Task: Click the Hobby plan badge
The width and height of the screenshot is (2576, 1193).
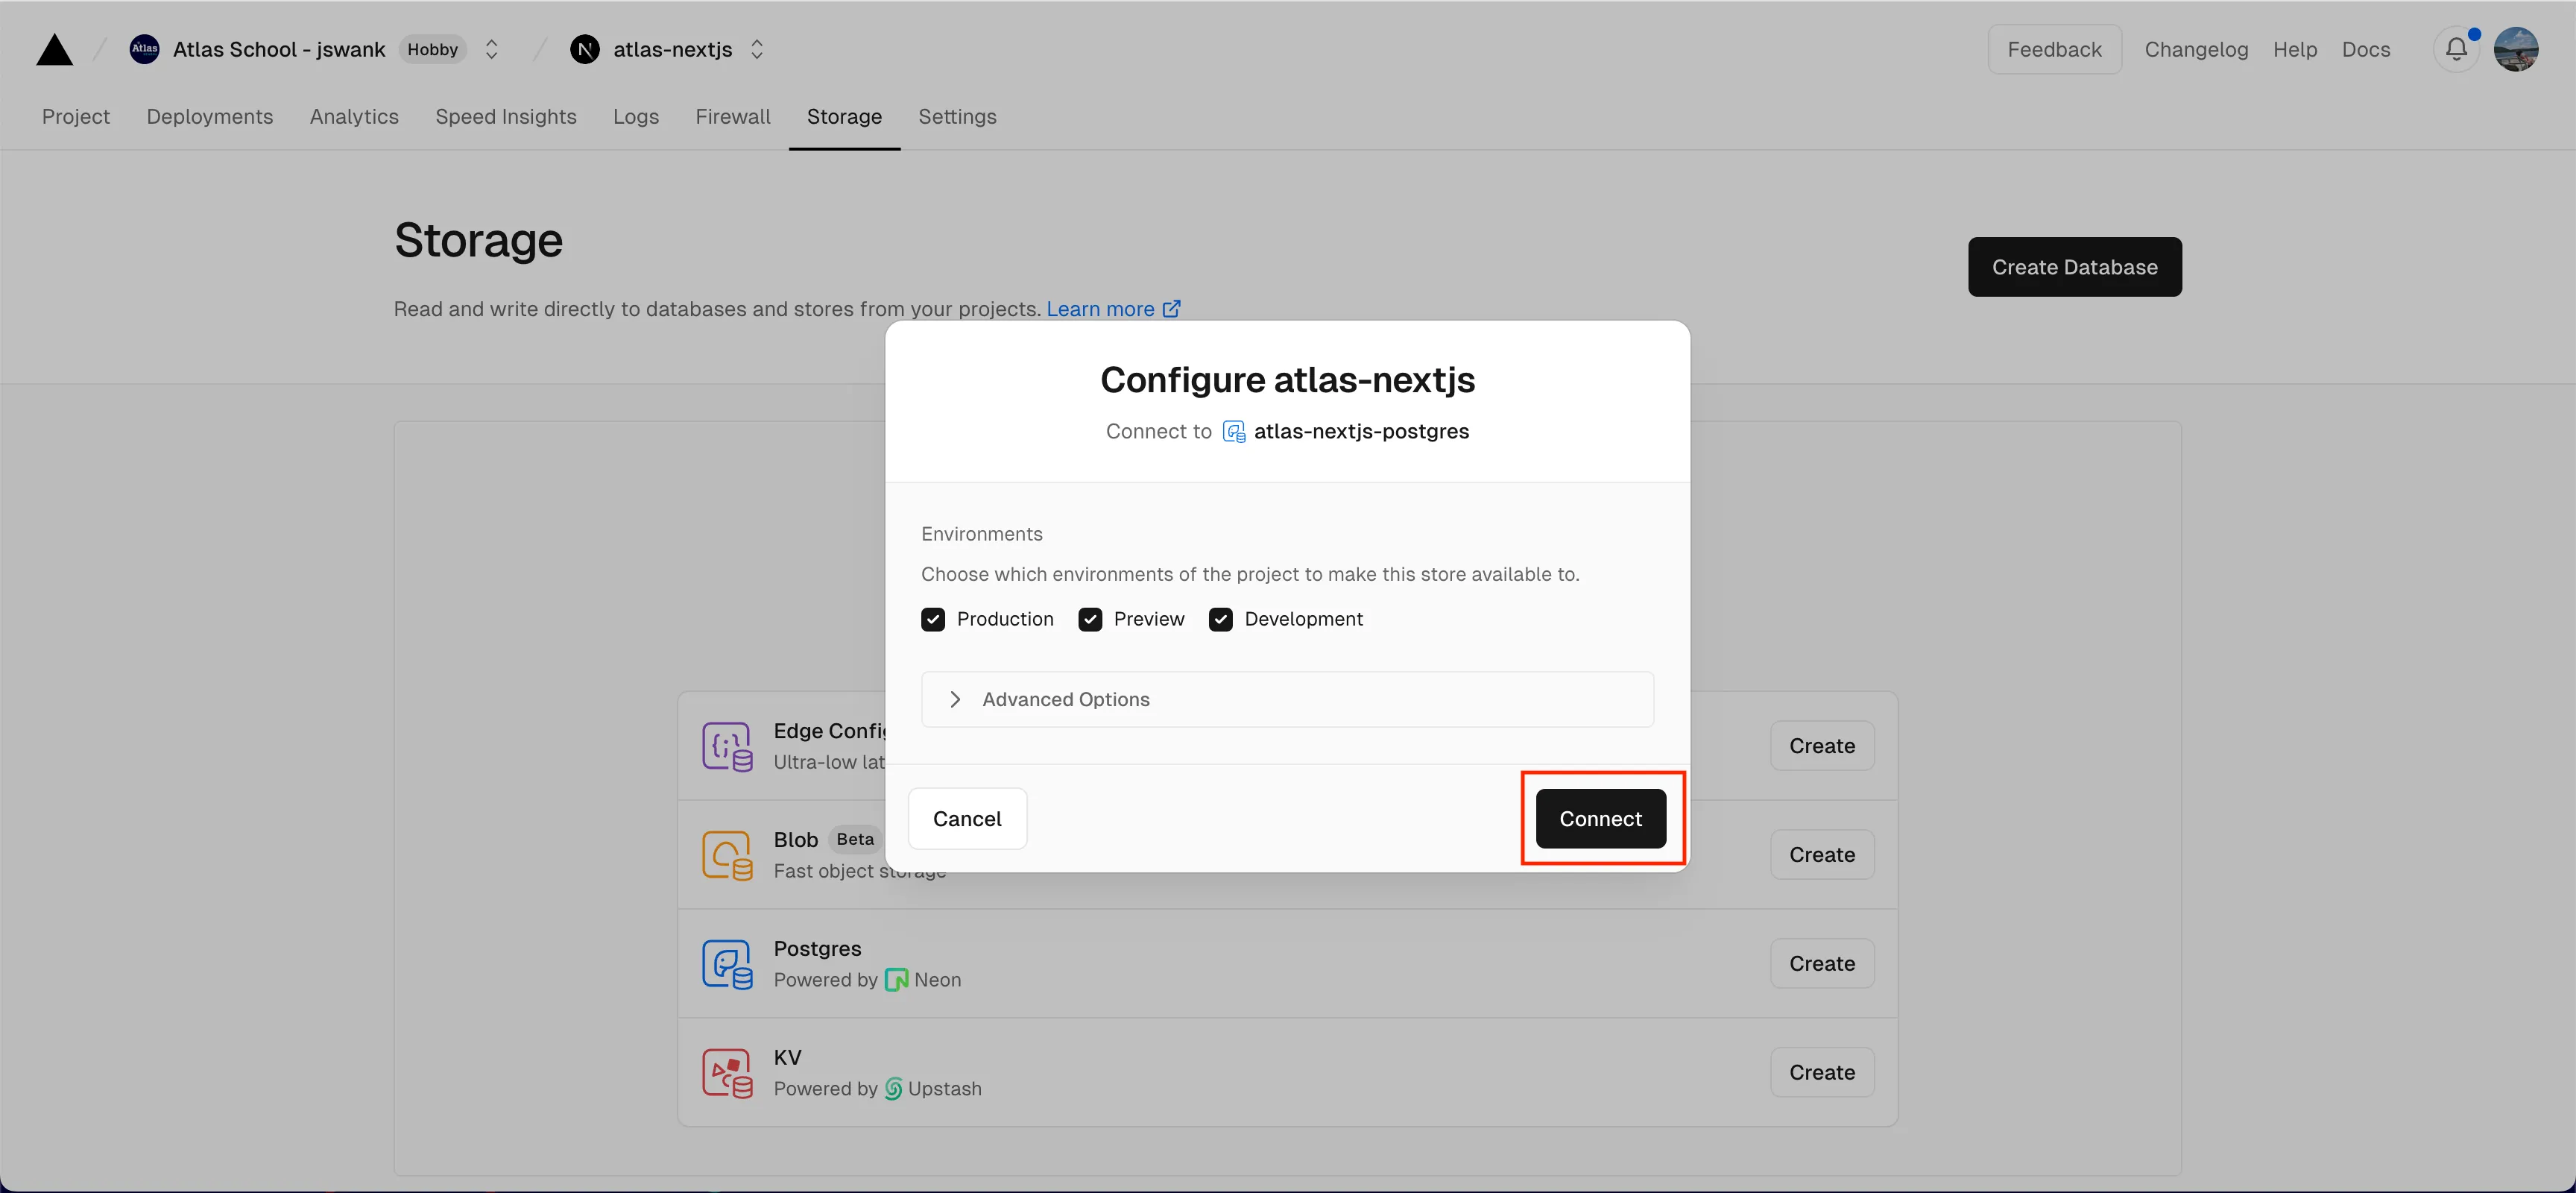Action: [x=432, y=49]
